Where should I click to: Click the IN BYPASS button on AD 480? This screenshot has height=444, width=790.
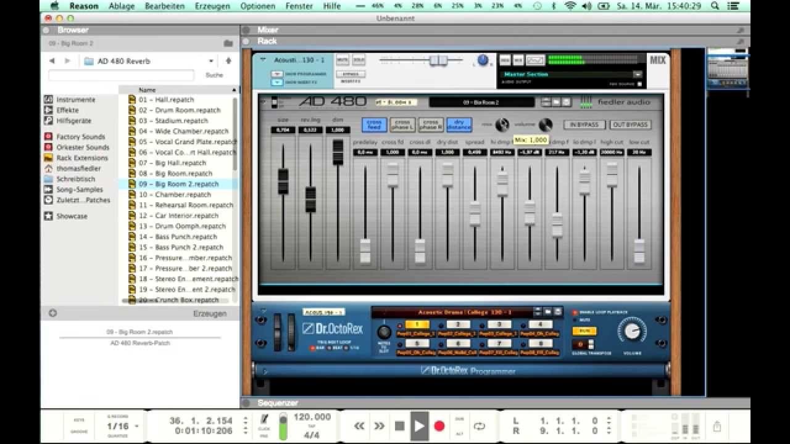[584, 125]
